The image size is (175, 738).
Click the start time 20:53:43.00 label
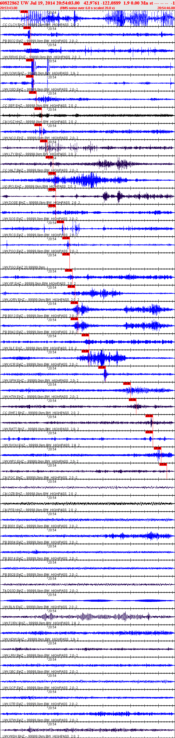(9, 8)
